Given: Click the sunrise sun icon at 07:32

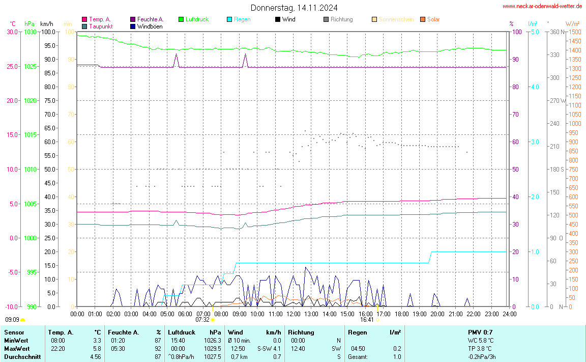Looking at the screenshot, I should coord(213,320).
